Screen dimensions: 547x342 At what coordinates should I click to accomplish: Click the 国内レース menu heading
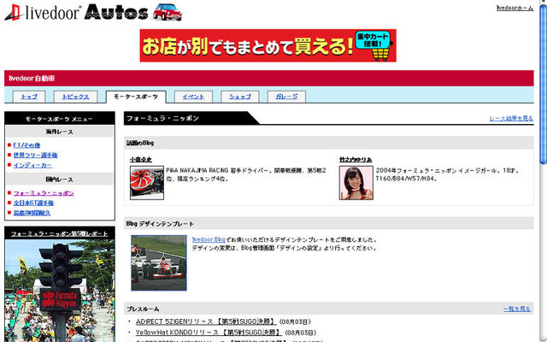click(59, 180)
